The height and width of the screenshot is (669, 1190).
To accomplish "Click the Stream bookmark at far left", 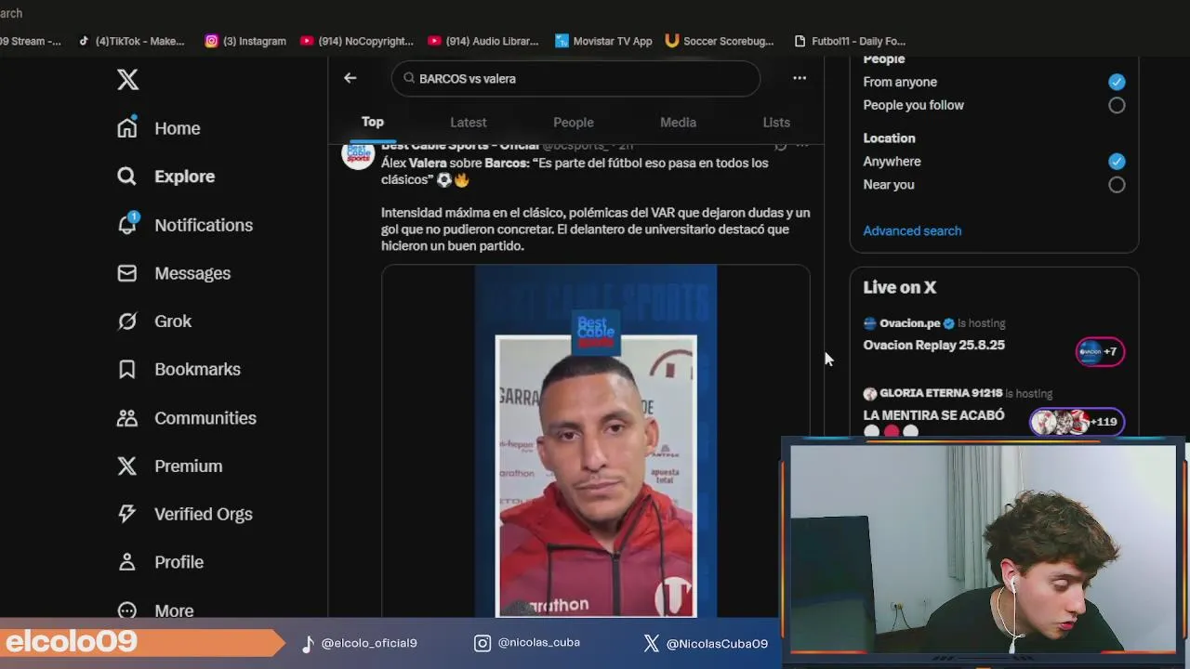I will (x=31, y=41).
